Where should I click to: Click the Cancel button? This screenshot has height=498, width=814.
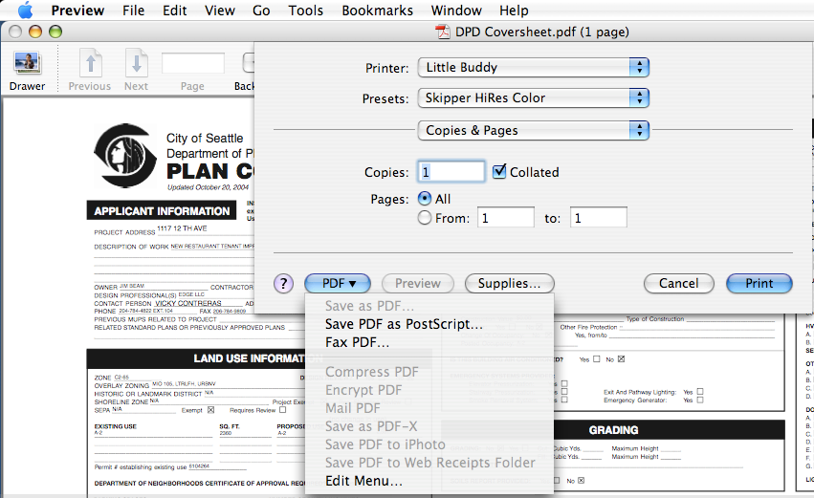(679, 283)
